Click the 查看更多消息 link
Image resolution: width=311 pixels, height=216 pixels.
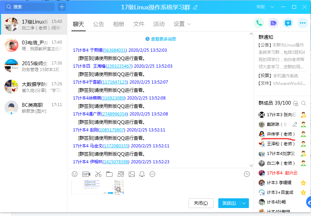pos(163,39)
